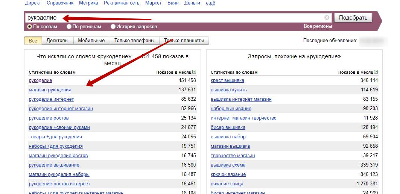Image resolution: width=400 pixels, height=194 pixels.
Task: Expand the 'ещё' services menu
Action: click(x=211, y=3)
